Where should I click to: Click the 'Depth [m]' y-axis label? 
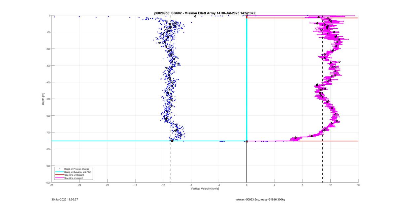point(43,99)
